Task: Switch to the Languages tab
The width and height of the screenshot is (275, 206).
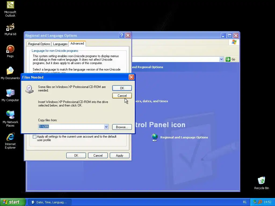Action: pyautogui.click(x=60, y=44)
